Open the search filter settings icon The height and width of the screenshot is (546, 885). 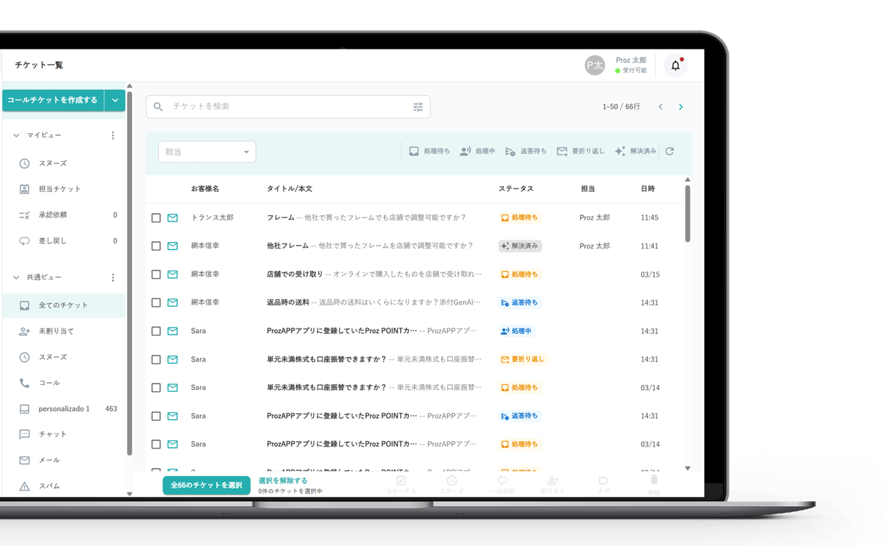tap(418, 107)
